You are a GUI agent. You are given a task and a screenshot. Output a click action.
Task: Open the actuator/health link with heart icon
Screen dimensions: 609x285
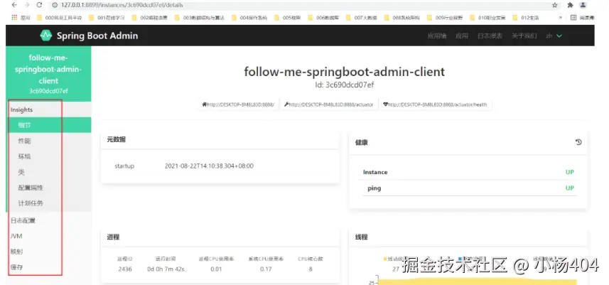[x=435, y=104]
